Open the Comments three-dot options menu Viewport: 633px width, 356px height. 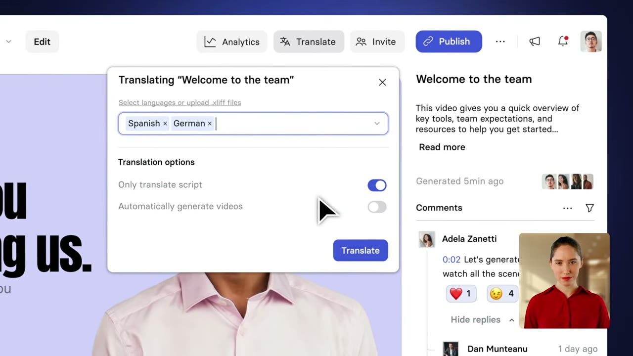568,208
